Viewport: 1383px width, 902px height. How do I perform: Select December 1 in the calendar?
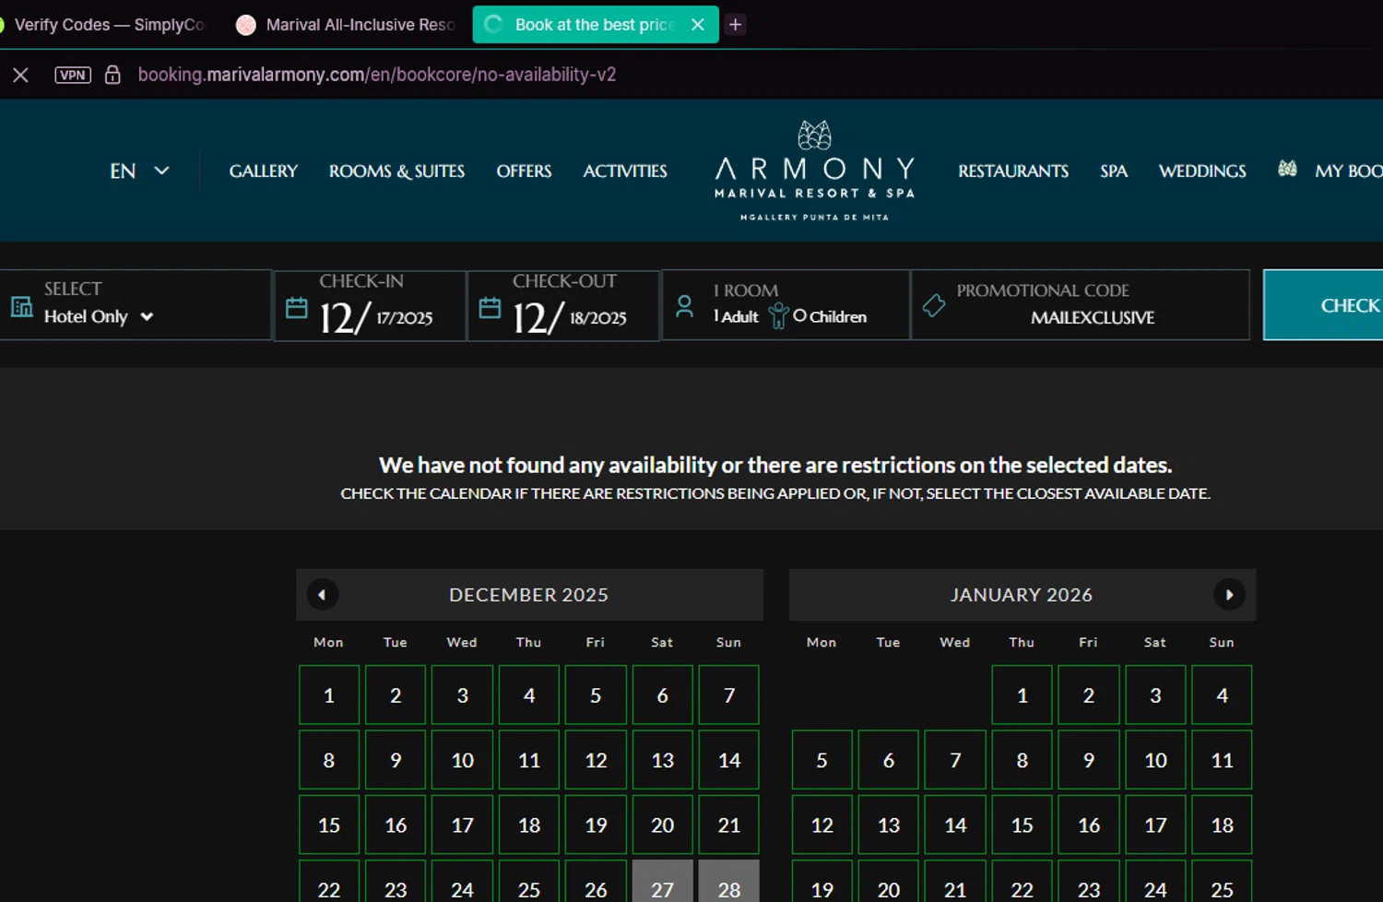coord(329,694)
